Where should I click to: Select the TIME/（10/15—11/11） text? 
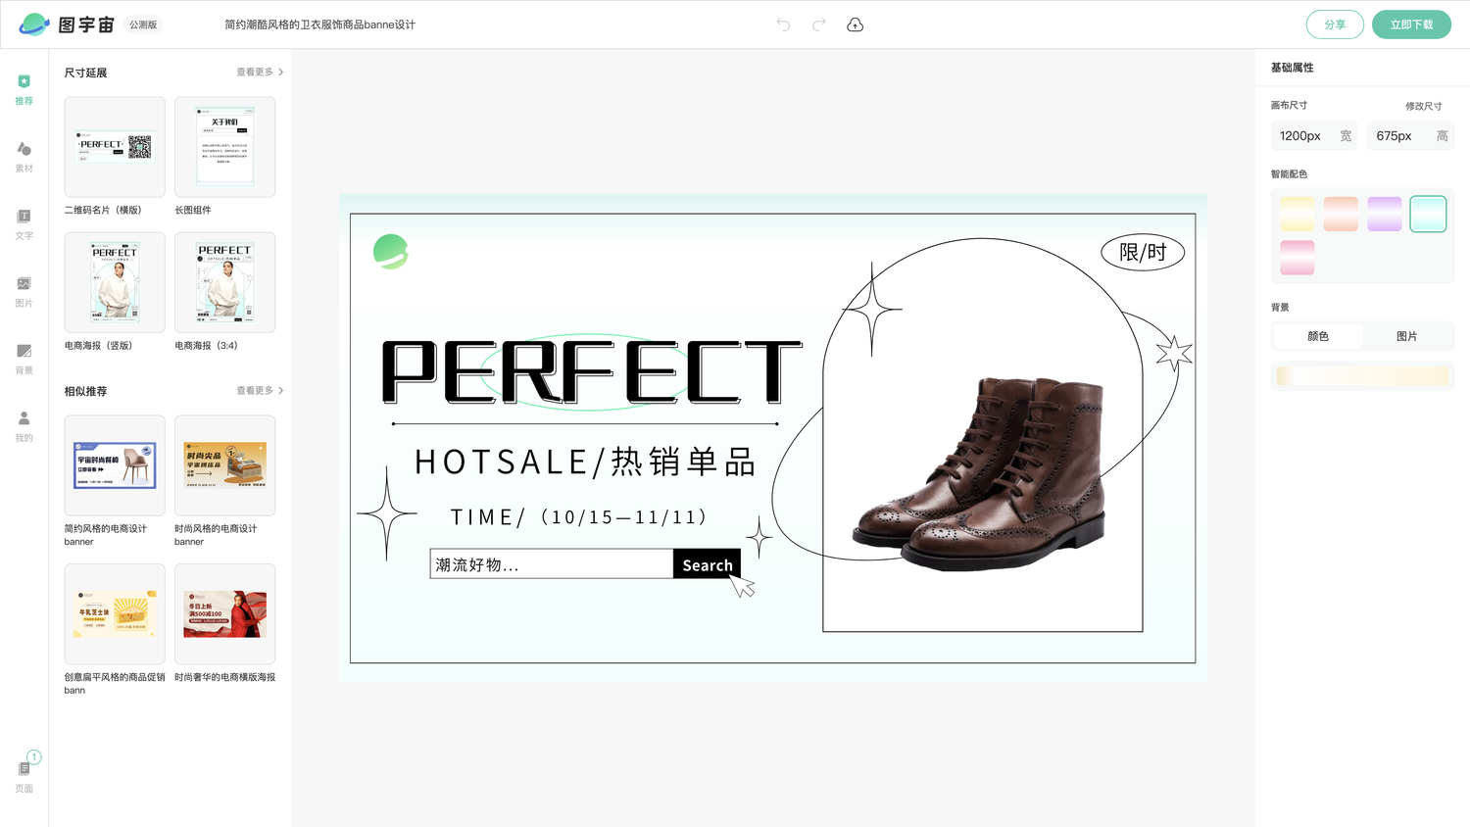(x=578, y=517)
